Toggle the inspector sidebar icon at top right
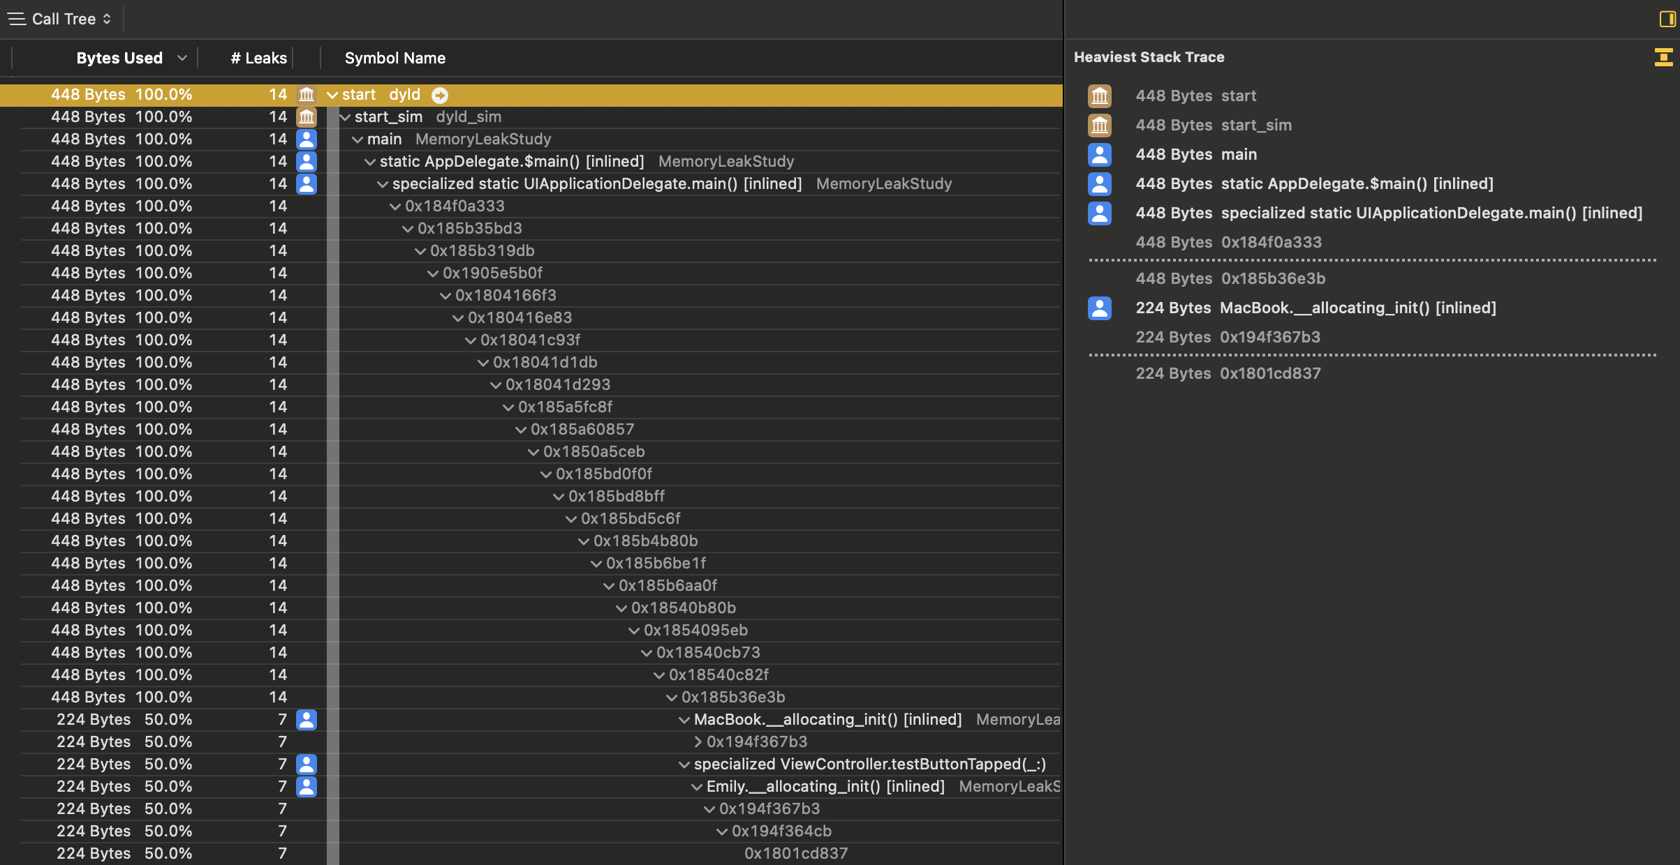This screenshot has height=865, width=1680. 1667,19
